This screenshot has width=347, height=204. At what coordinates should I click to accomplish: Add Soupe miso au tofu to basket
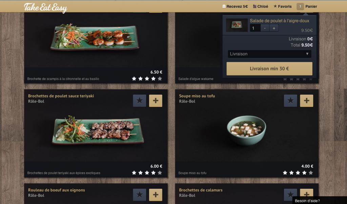306,101
